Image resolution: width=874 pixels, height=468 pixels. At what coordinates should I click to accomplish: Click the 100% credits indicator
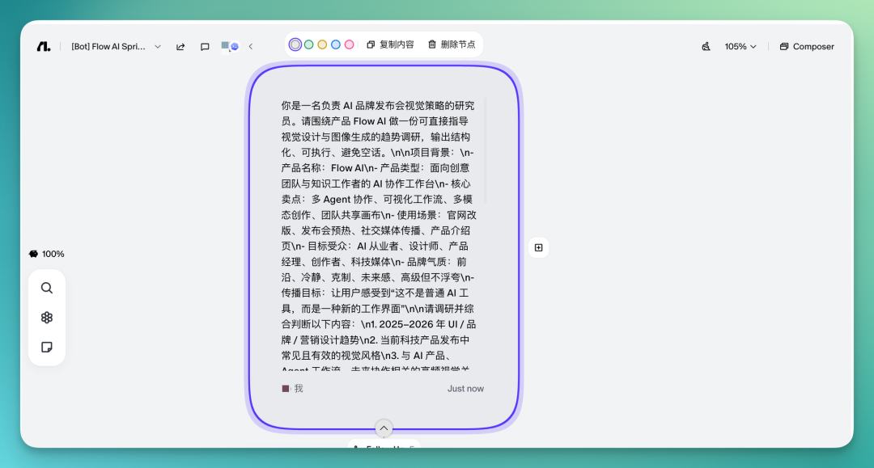pyautogui.click(x=47, y=254)
